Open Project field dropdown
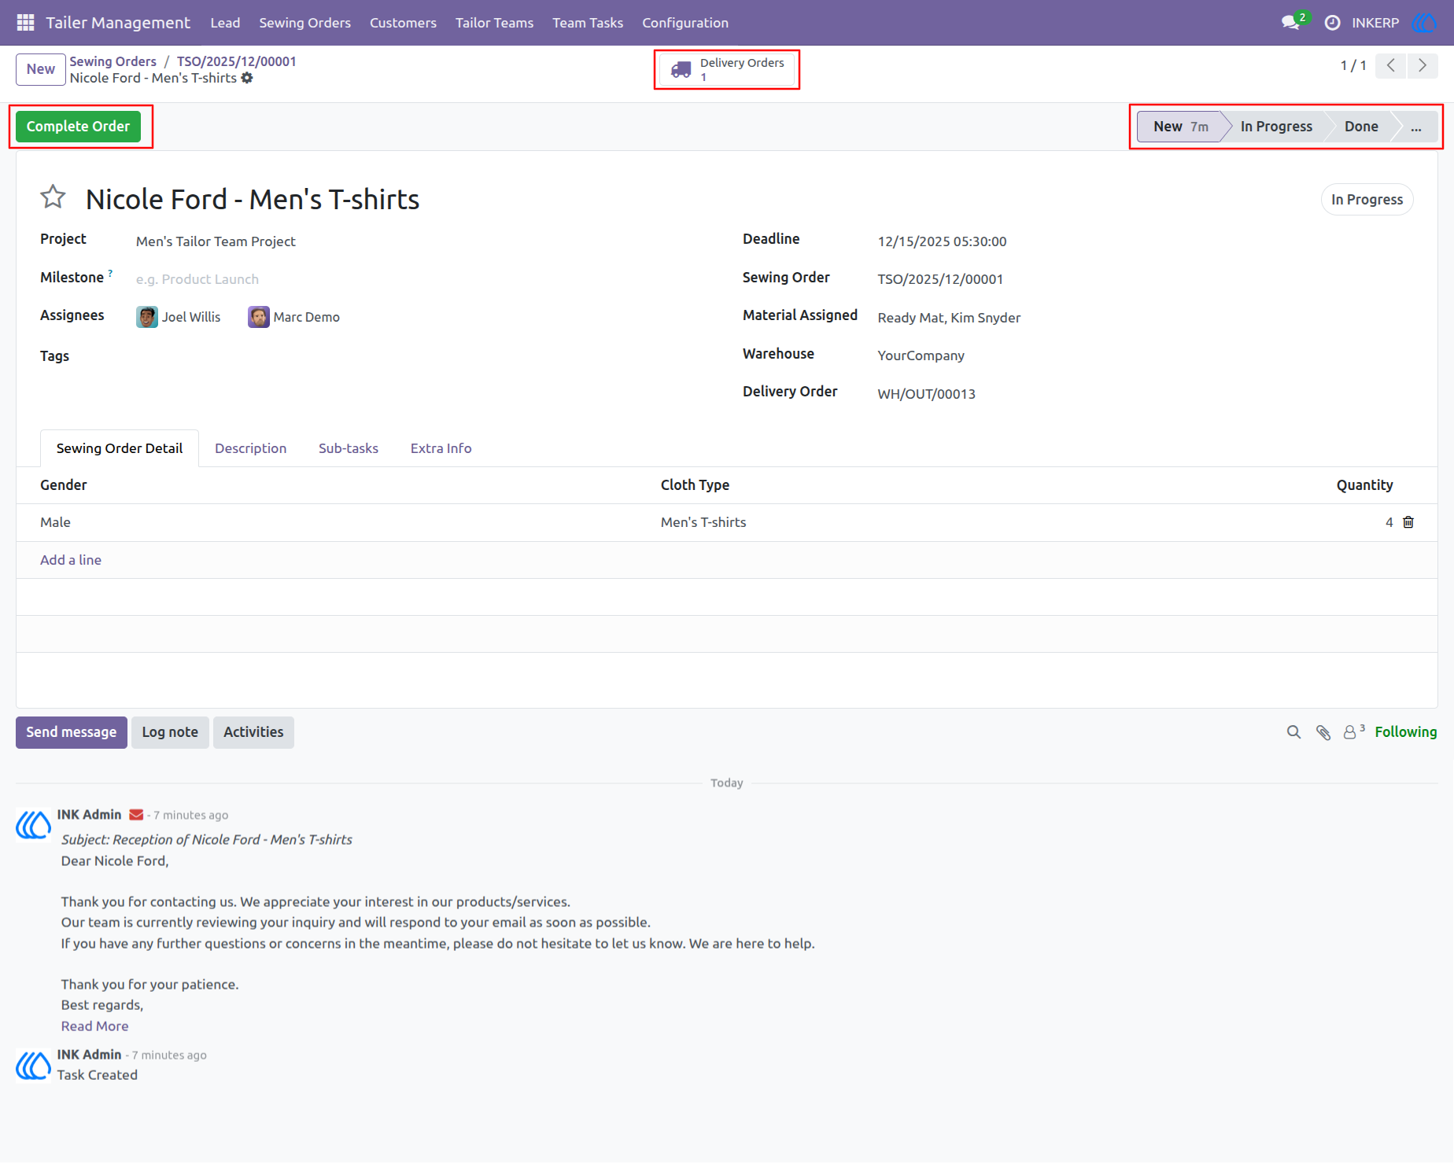Viewport: 1454px width, 1164px height. click(x=423, y=241)
